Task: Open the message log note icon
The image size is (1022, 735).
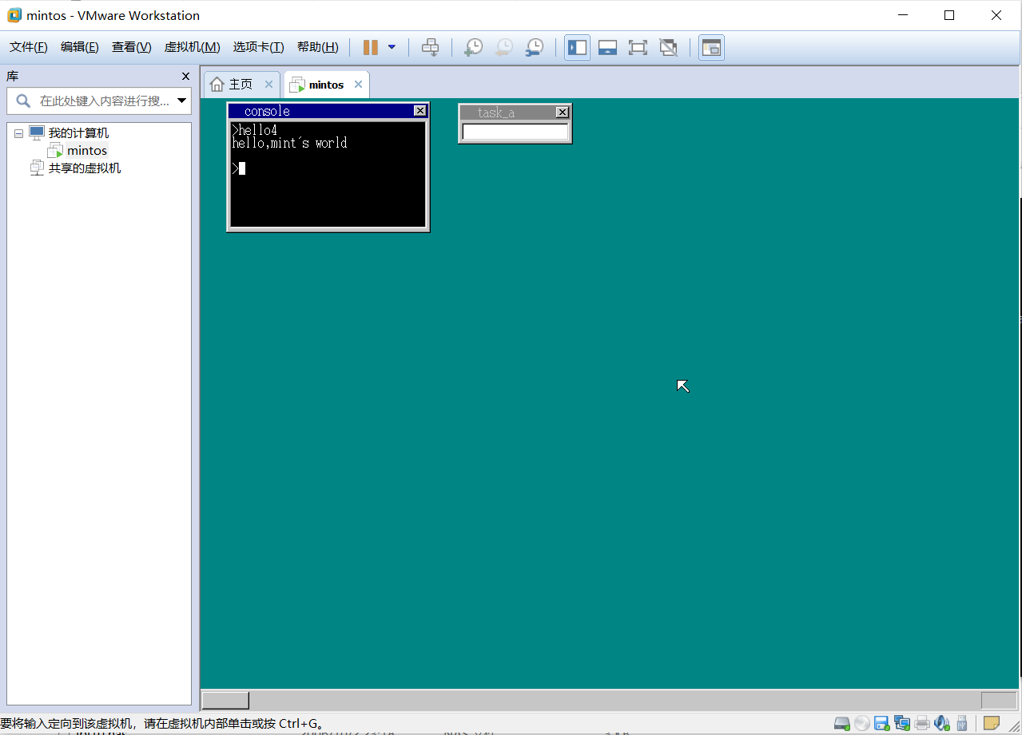Action: coord(992,724)
